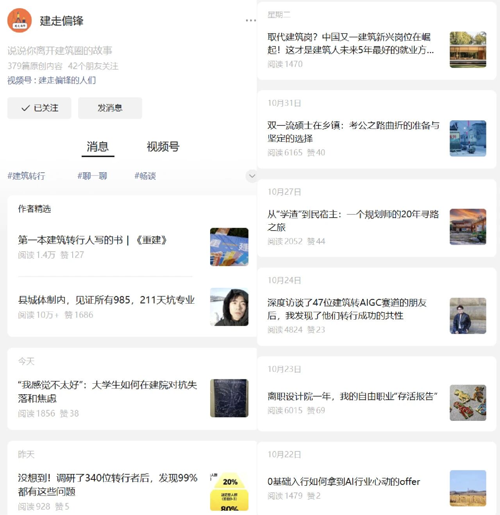Click the sunset house thumbnail from 10月27日
Image resolution: width=500 pixels, height=515 pixels.
click(x=468, y=227)
